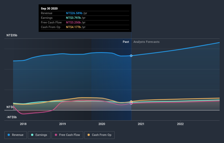Click the Earnings row label in tooltip
This screenshot has width=224, height=143.
click(47, 18)
